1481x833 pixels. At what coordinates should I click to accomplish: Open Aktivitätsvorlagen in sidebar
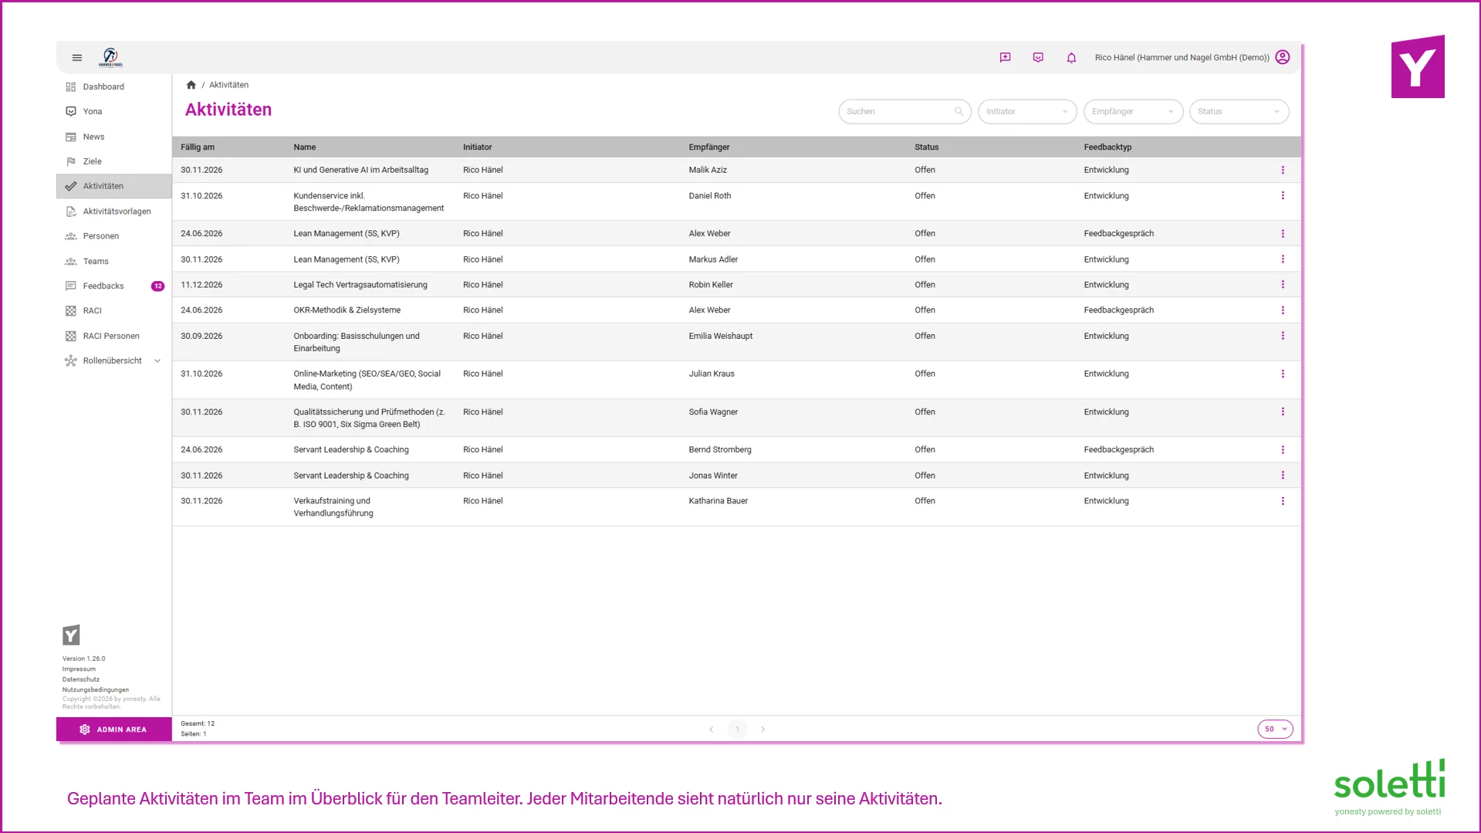(114, 212)
